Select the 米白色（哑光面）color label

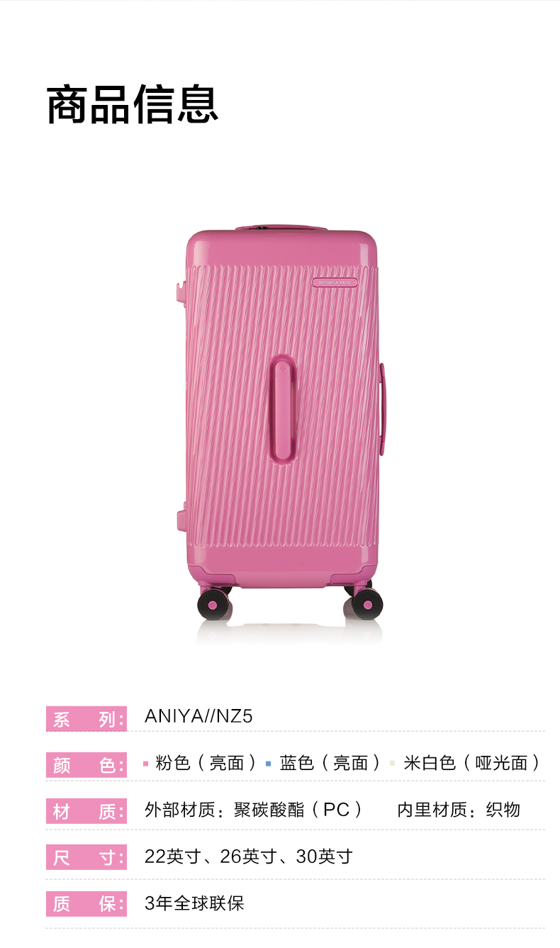pos(473,763)
